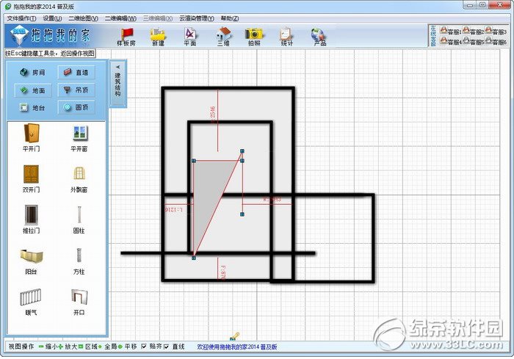Click the 直墙 straight wall button
Image resolution: width=514 pixels, height=359 pixels.
[76, 72]
